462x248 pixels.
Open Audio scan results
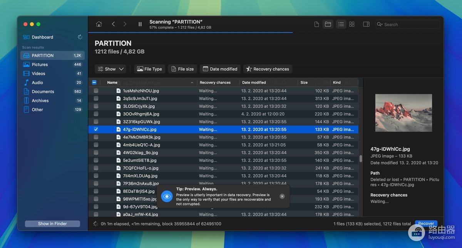[52, 82]
